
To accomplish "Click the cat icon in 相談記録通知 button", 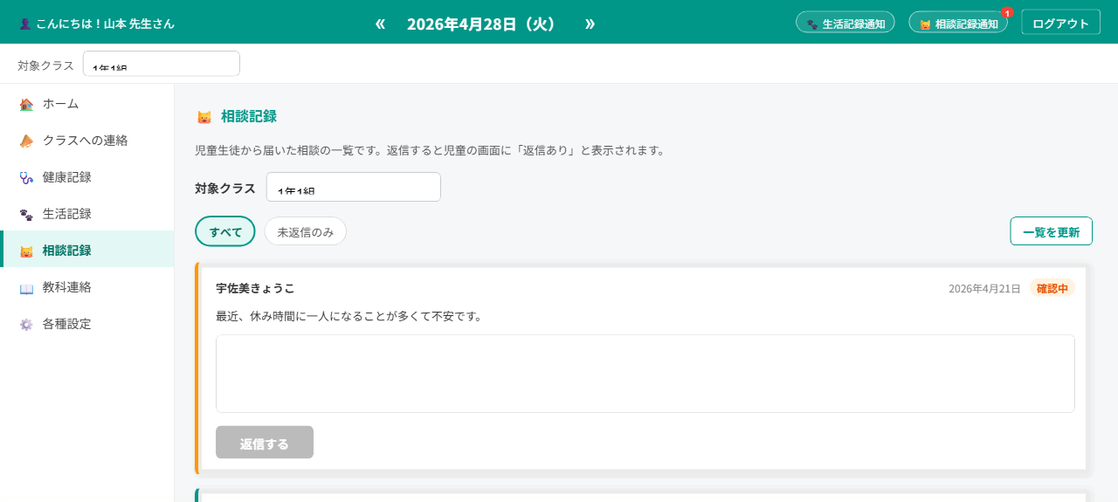I will [x=925, y=24].
